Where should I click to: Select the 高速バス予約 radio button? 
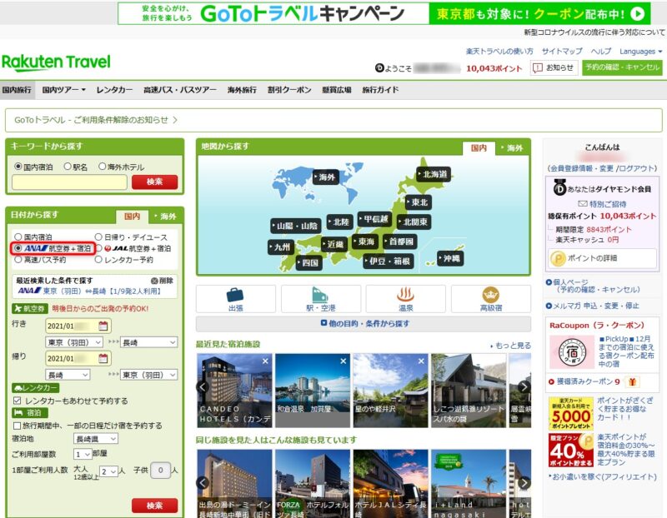pos(18,259)
